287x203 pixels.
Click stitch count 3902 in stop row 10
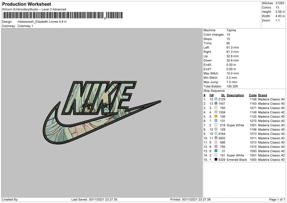coord(221,138)
